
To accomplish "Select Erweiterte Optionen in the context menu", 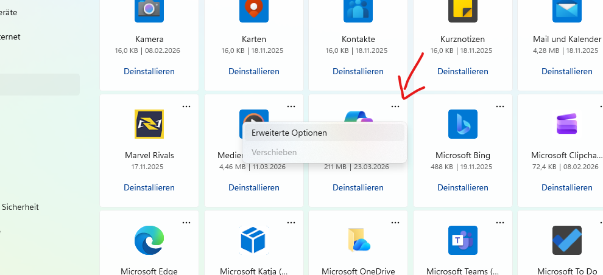I will 289,133.
